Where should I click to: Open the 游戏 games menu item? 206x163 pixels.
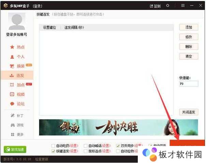pyautogui.click(x=17, y=125)
